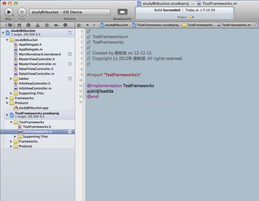
Task: Expand Supporting Files under TestFrameworks
Action: (x=15, y=137)
